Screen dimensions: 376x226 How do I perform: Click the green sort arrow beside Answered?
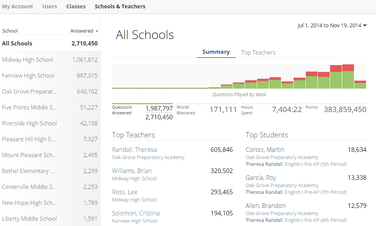pyautogui.click(x=97, y=31)
